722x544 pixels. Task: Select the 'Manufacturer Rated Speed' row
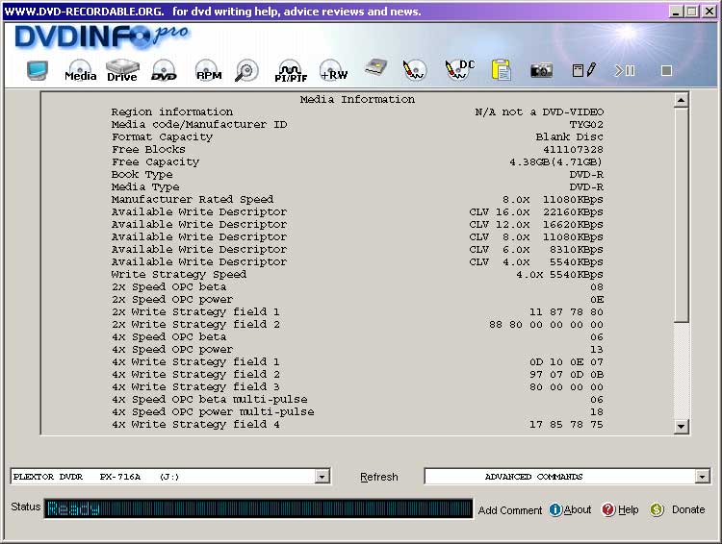(x=357, y=200)
